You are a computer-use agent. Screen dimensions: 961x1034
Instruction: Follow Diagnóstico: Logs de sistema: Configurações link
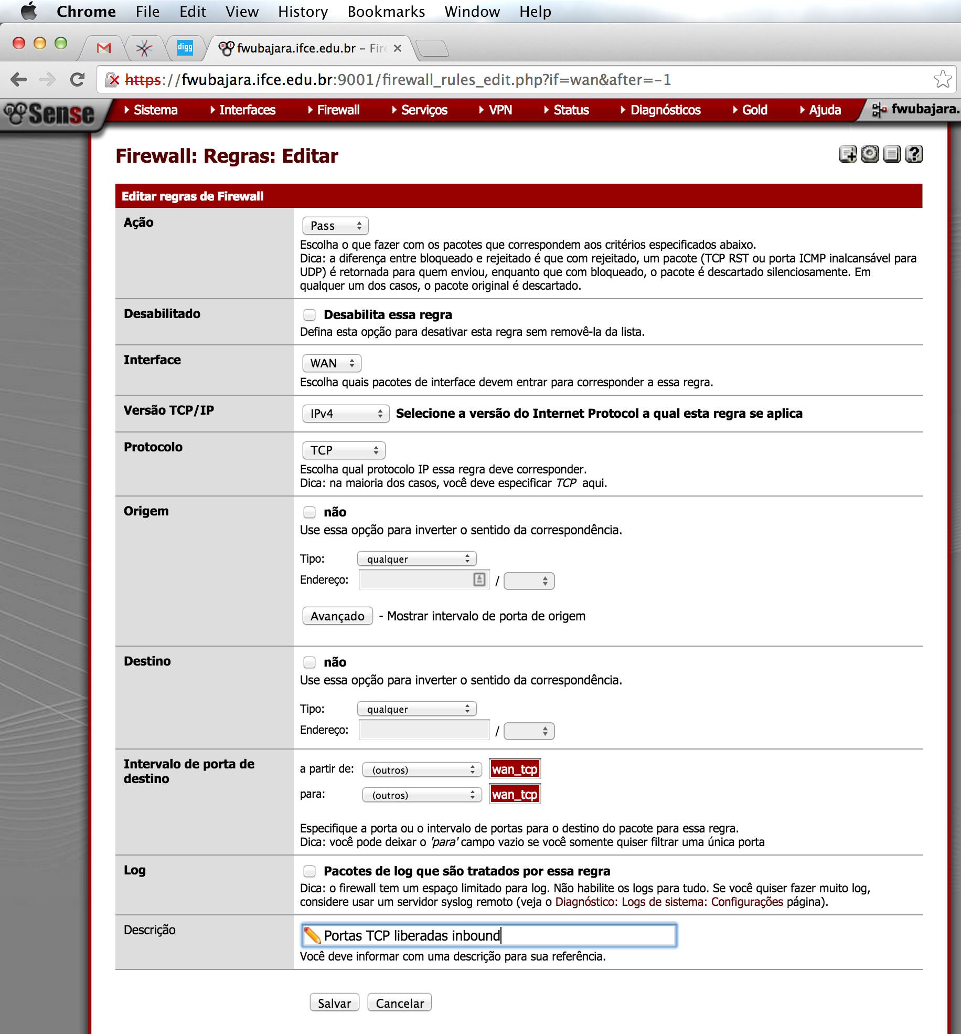pyautogui.click(x=669, y=902)
